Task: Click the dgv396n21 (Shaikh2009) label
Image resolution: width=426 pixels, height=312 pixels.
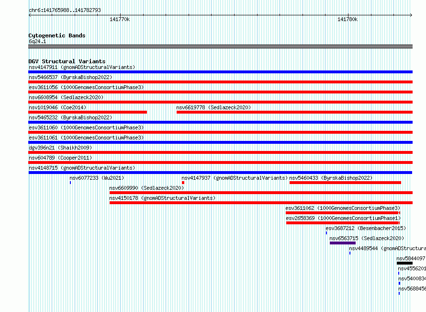Action: (x=60, y=148)
